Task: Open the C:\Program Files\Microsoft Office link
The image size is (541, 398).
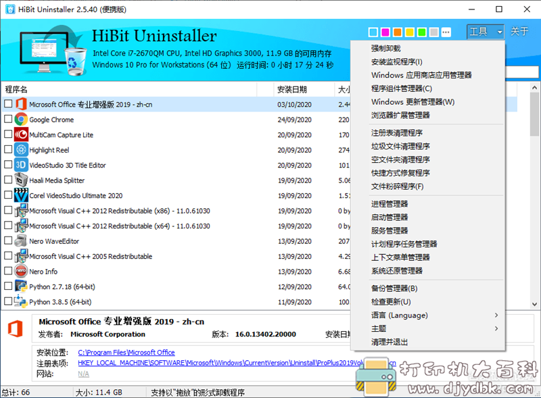Action: (x=126, y=353)
